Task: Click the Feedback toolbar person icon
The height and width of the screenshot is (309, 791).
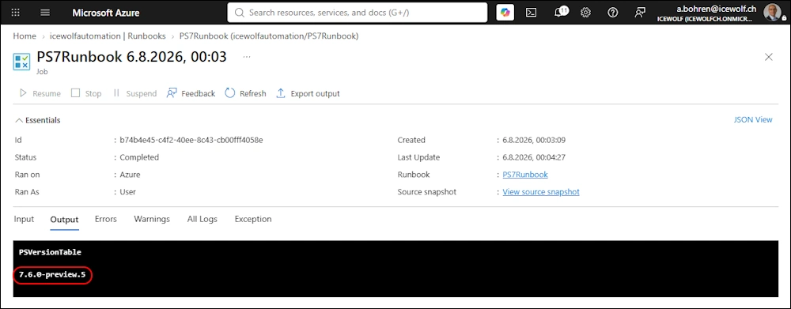Action: tap(172, 93)
